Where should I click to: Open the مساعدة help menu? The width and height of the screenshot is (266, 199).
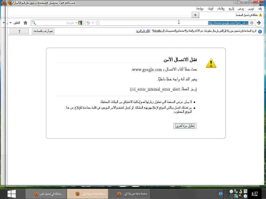[x=200, y=9]
